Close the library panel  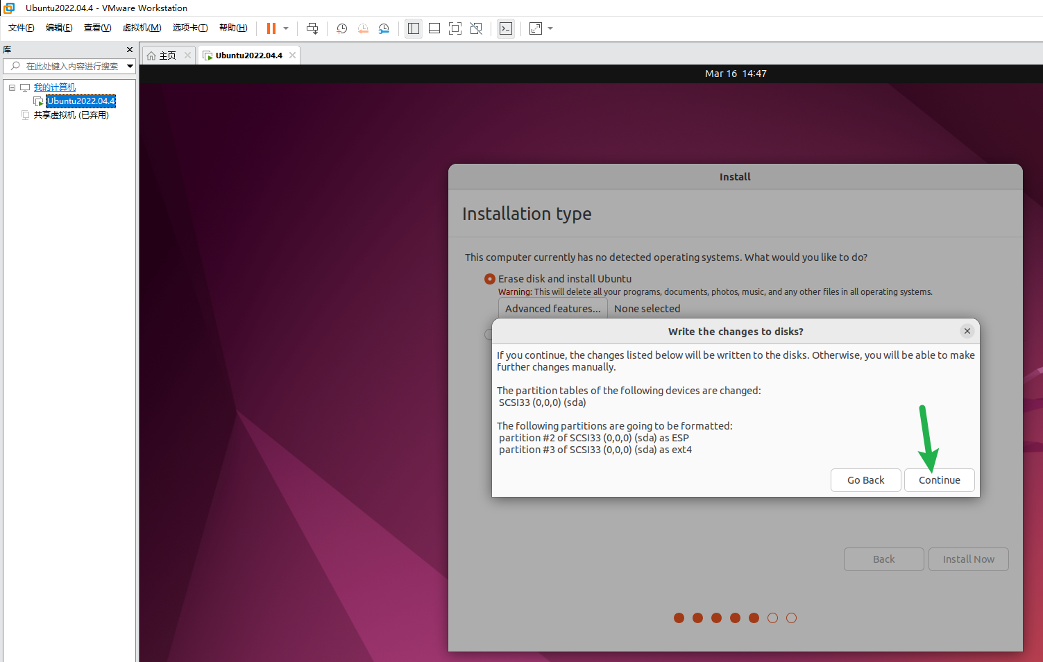[x=129, y=50]
